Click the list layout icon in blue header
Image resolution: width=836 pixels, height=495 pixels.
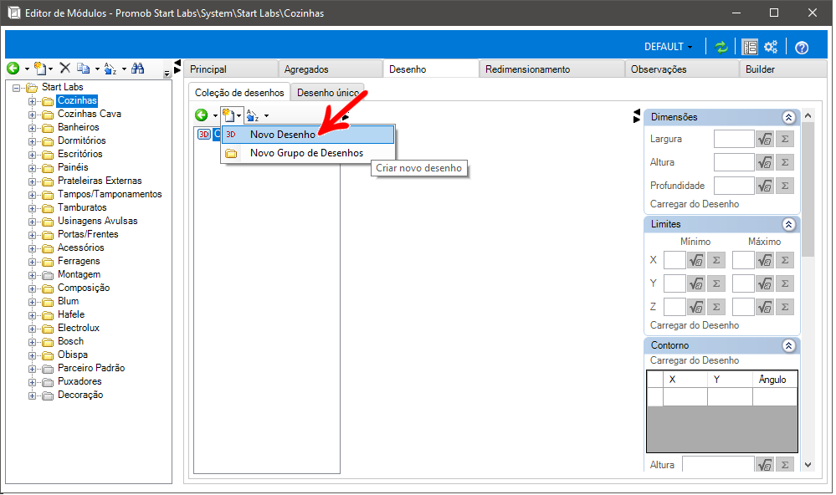click(x=750, y=47)
